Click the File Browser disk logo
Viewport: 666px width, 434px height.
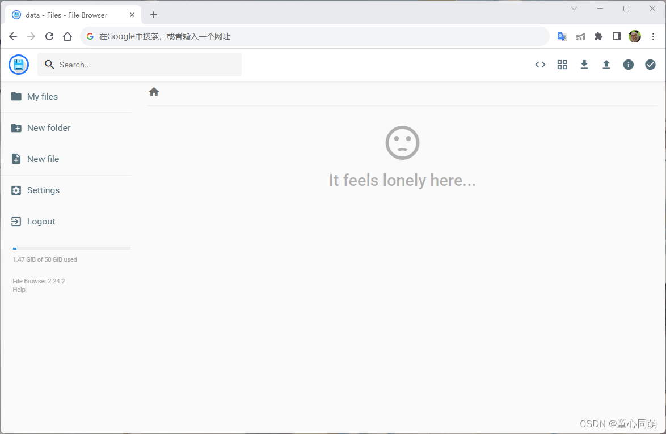18,64
